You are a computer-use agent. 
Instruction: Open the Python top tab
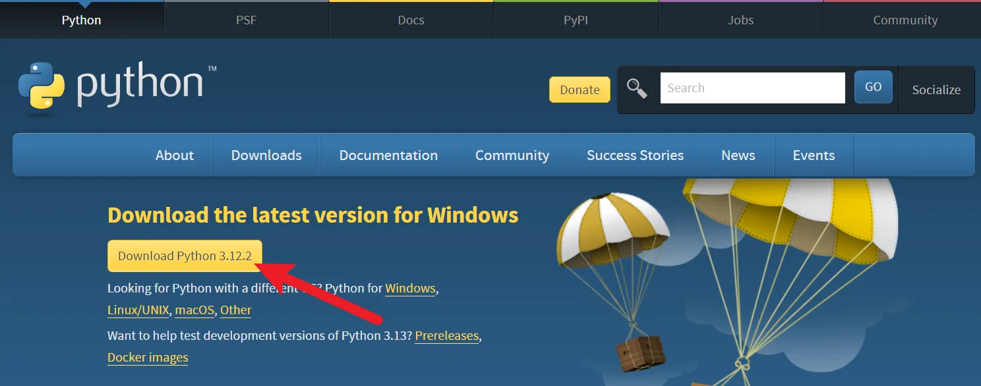82,20
